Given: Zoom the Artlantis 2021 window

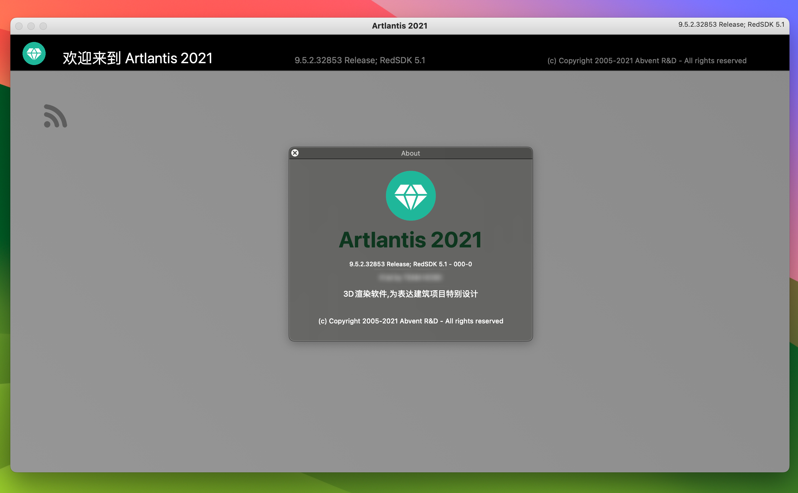Looking at the screenshot, I should 43,26.
